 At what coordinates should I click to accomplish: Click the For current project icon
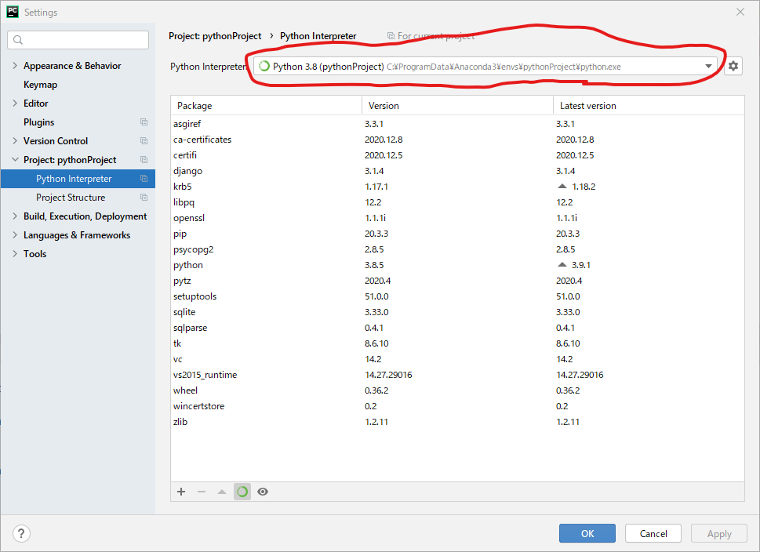391,36
